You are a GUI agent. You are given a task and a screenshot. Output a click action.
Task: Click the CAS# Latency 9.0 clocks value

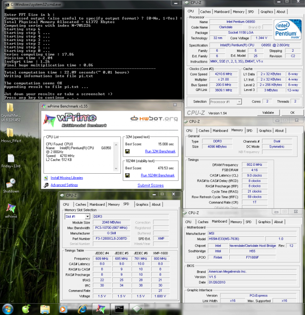[x=255, y=175]
